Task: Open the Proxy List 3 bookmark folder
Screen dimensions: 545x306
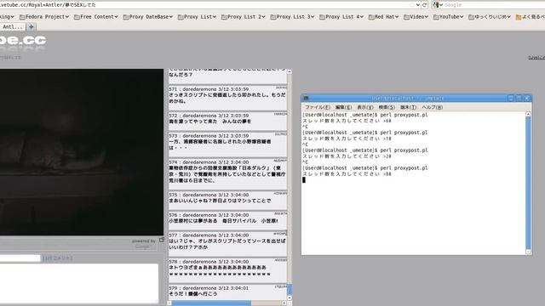Action: tap(292, 17)
